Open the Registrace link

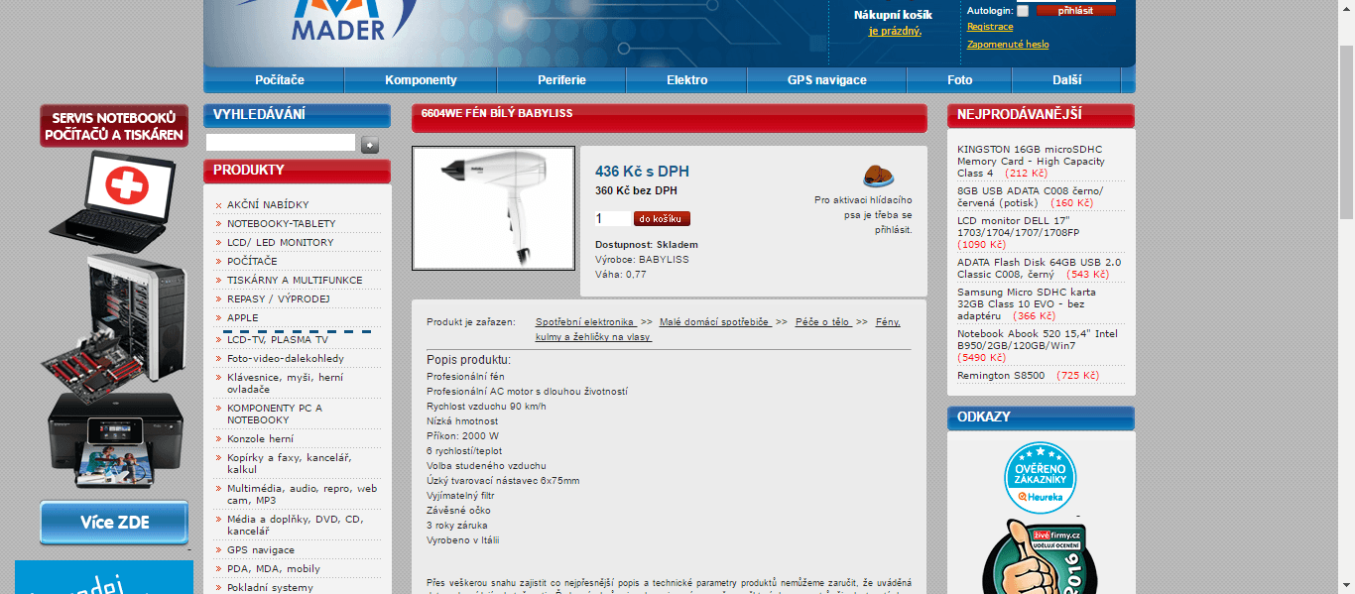[x=990, y=27]
